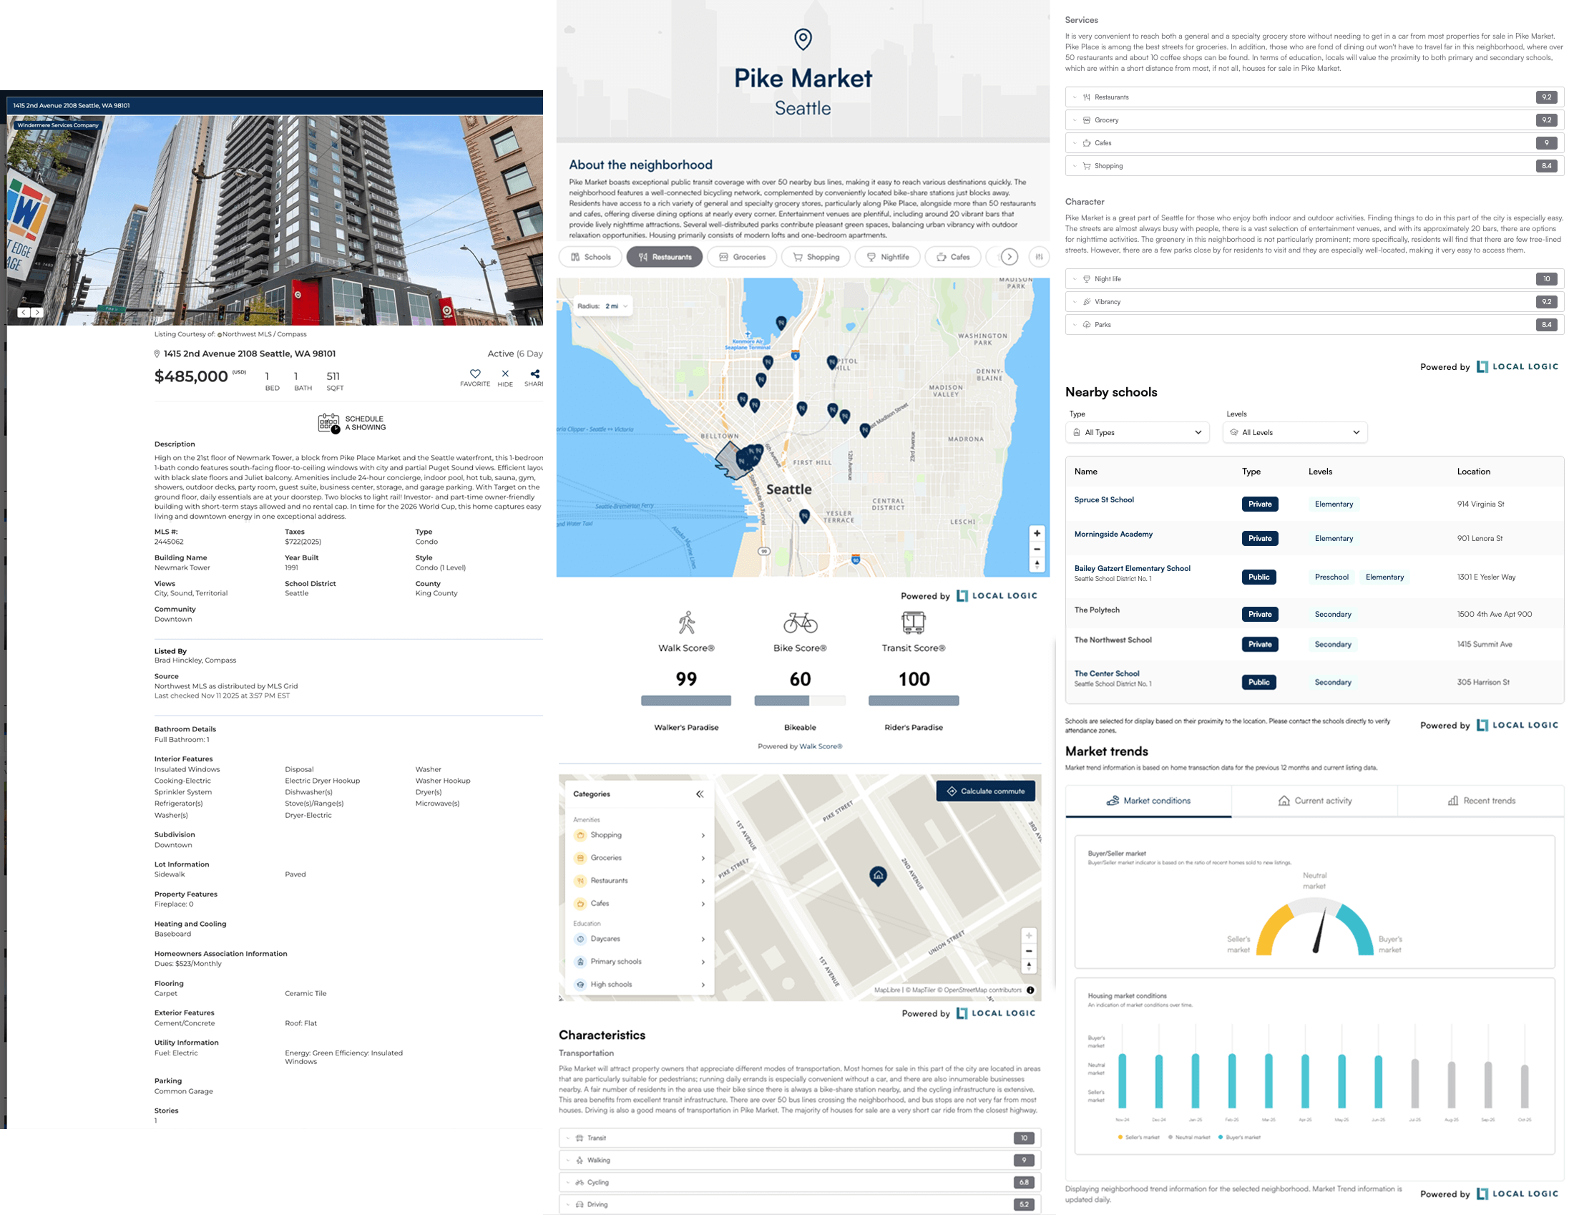The height and width of the screenshot is (1215, 1569).
Task: Toggle the Groceries filter chip
Action: click(x=741, y=256)
